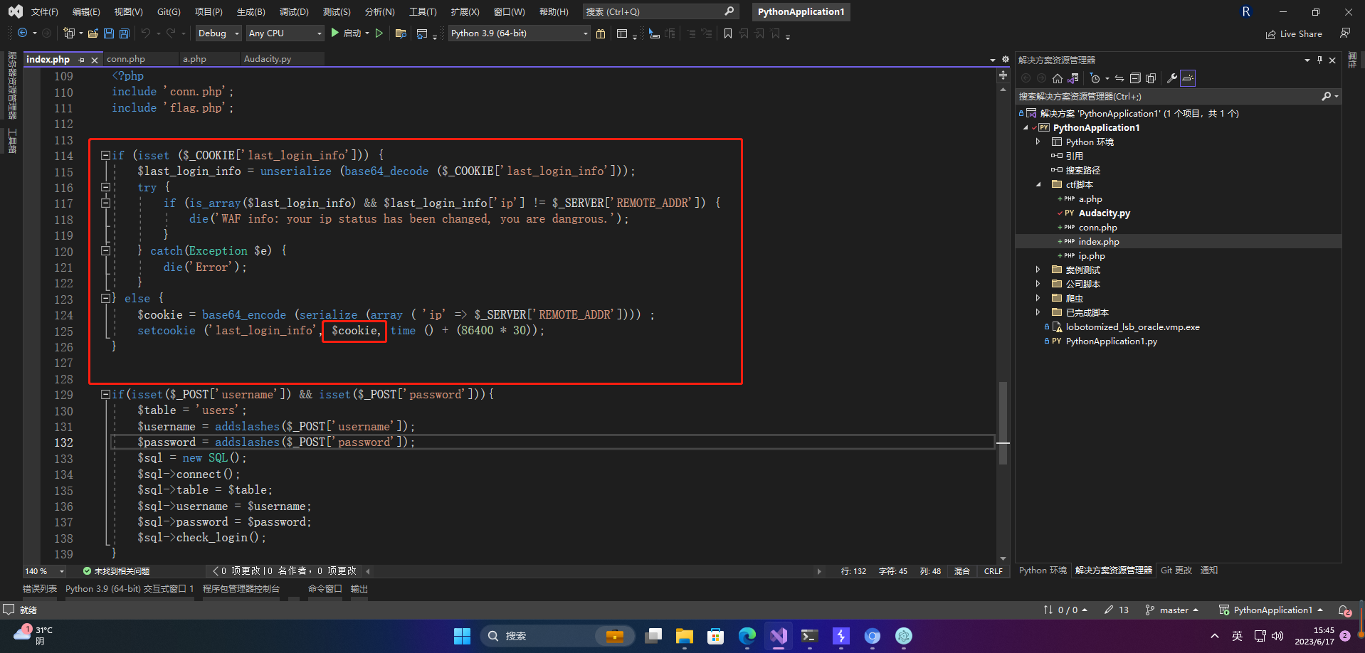Open Solution Explorer window position dropdown arrow
This screenshot has height=653, width=1365.
pos(1307,60)
